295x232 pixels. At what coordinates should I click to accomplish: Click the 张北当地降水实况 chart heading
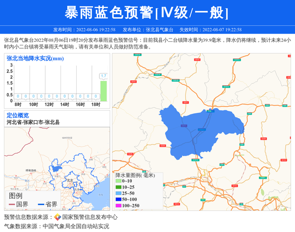tap(35, 59)
